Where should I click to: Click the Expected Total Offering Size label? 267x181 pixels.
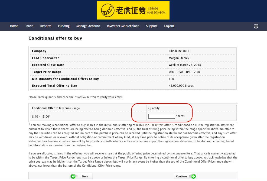click(54, 86)
